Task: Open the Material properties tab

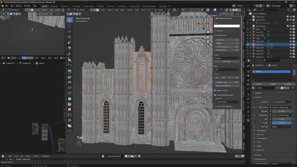Action: pos(248,120)
